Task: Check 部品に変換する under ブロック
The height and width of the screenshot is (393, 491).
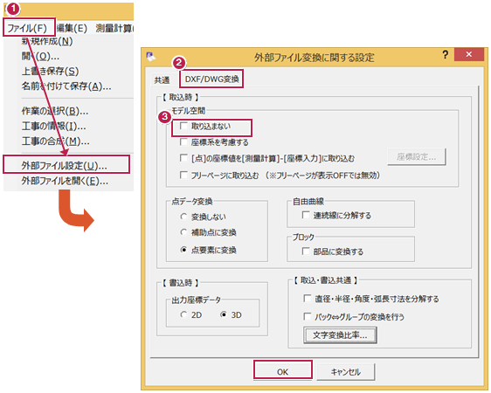Action: pos(306,251)
